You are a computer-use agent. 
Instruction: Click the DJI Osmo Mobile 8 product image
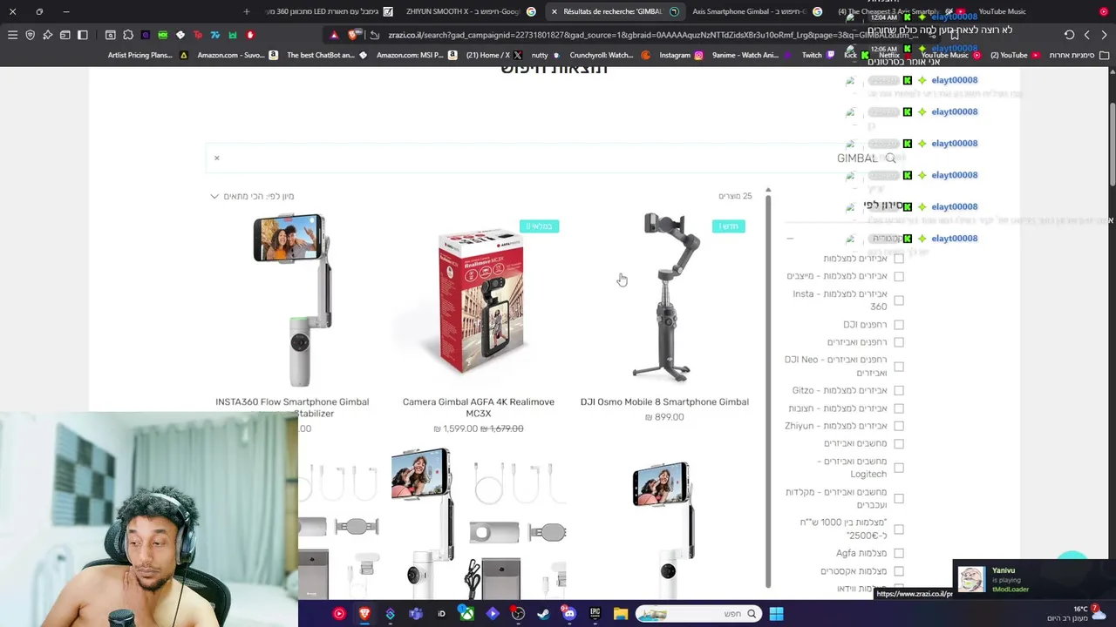664,299
